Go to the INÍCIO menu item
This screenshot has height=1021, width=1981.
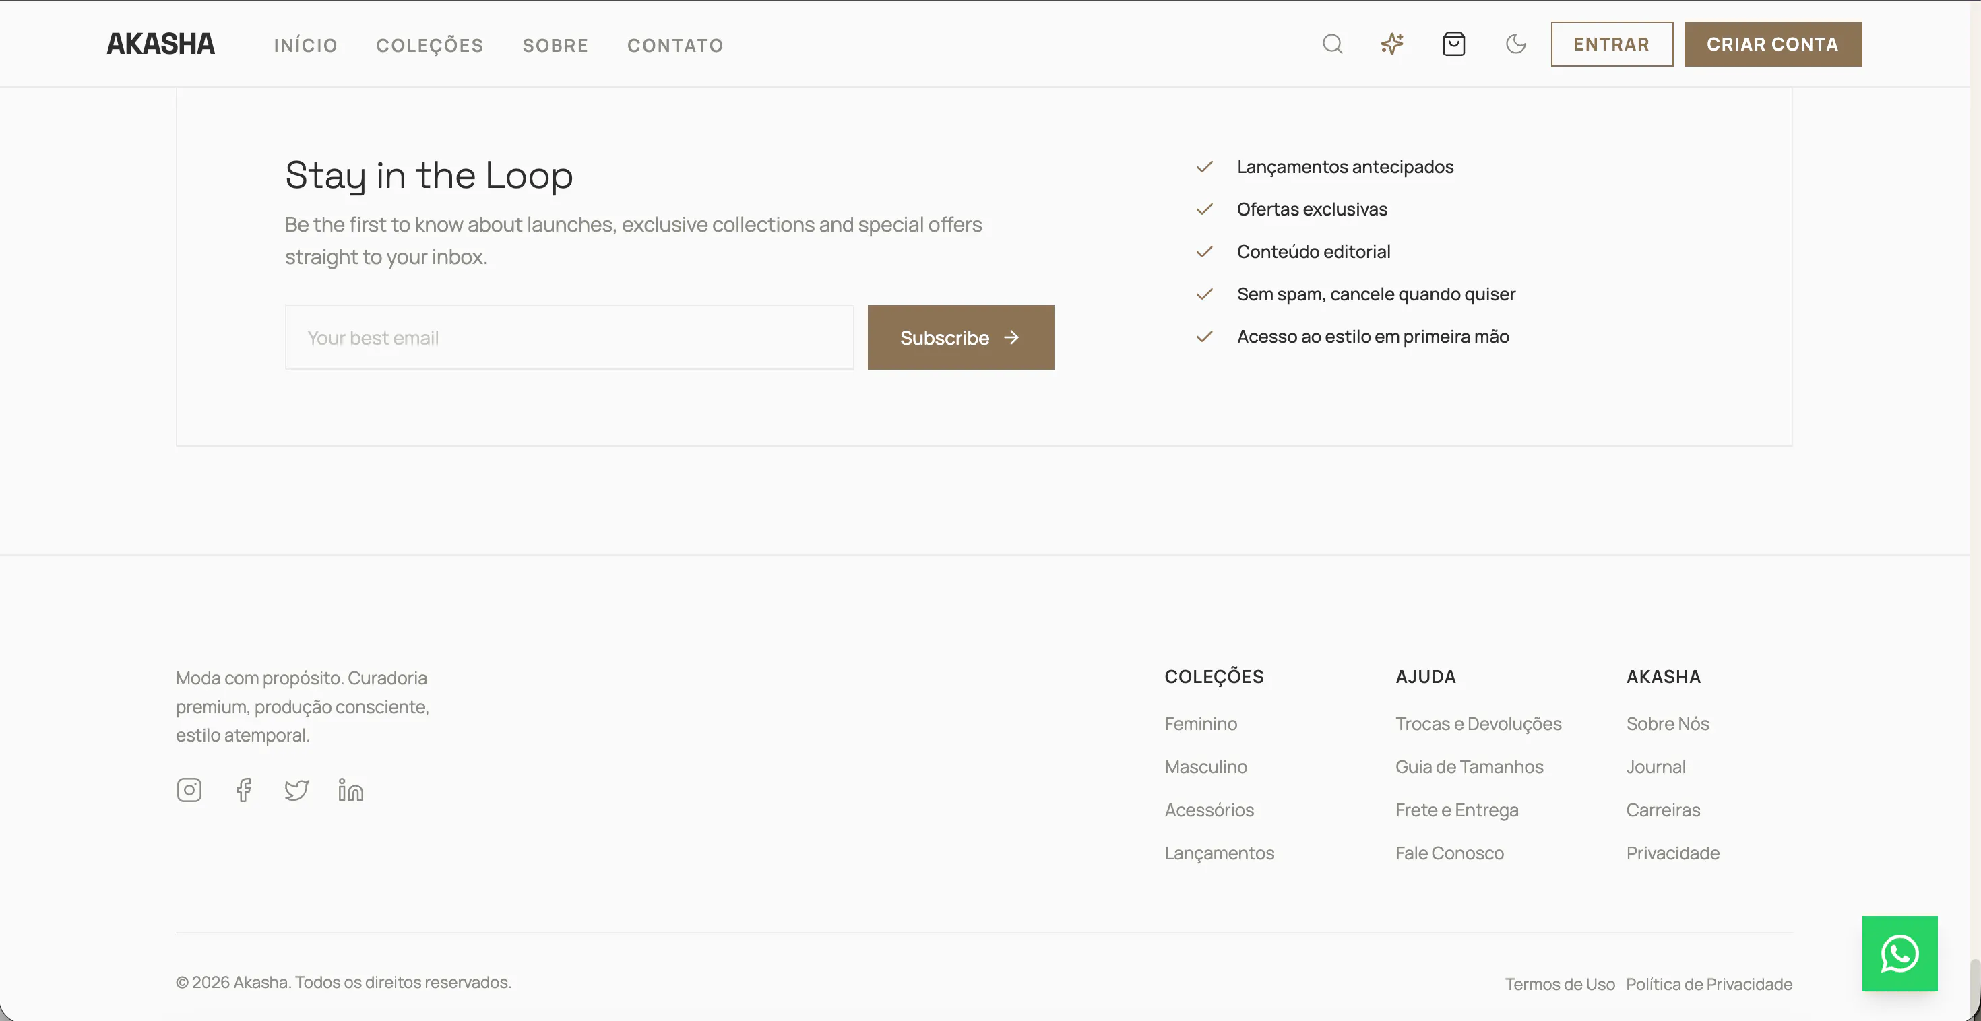305,45
